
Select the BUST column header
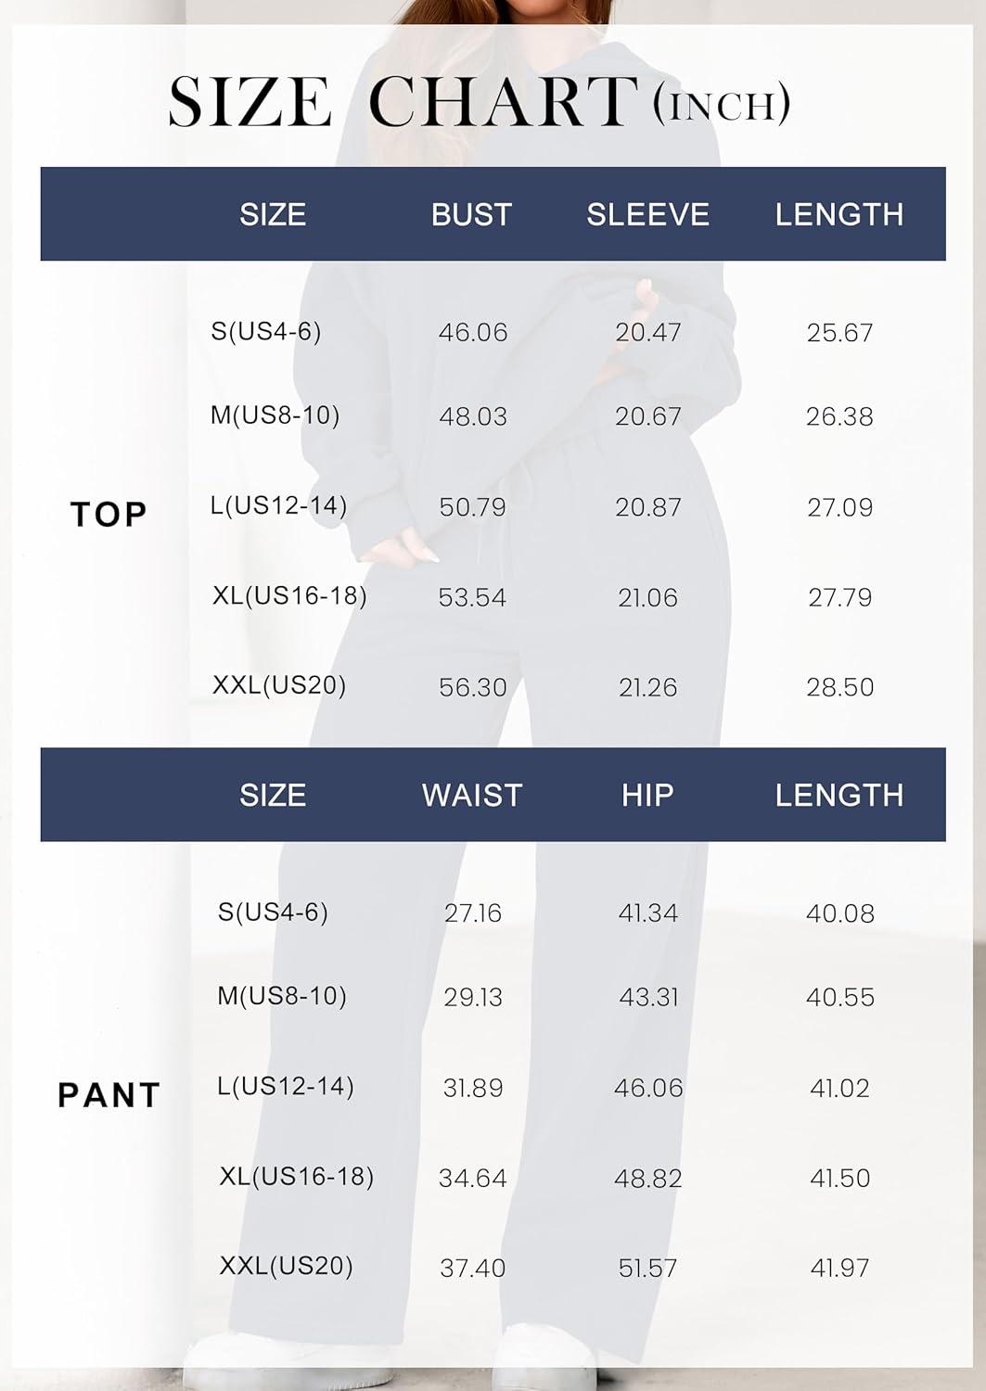(471, 215)
